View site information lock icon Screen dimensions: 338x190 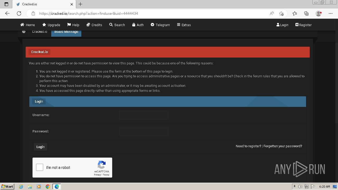[33, 13]
